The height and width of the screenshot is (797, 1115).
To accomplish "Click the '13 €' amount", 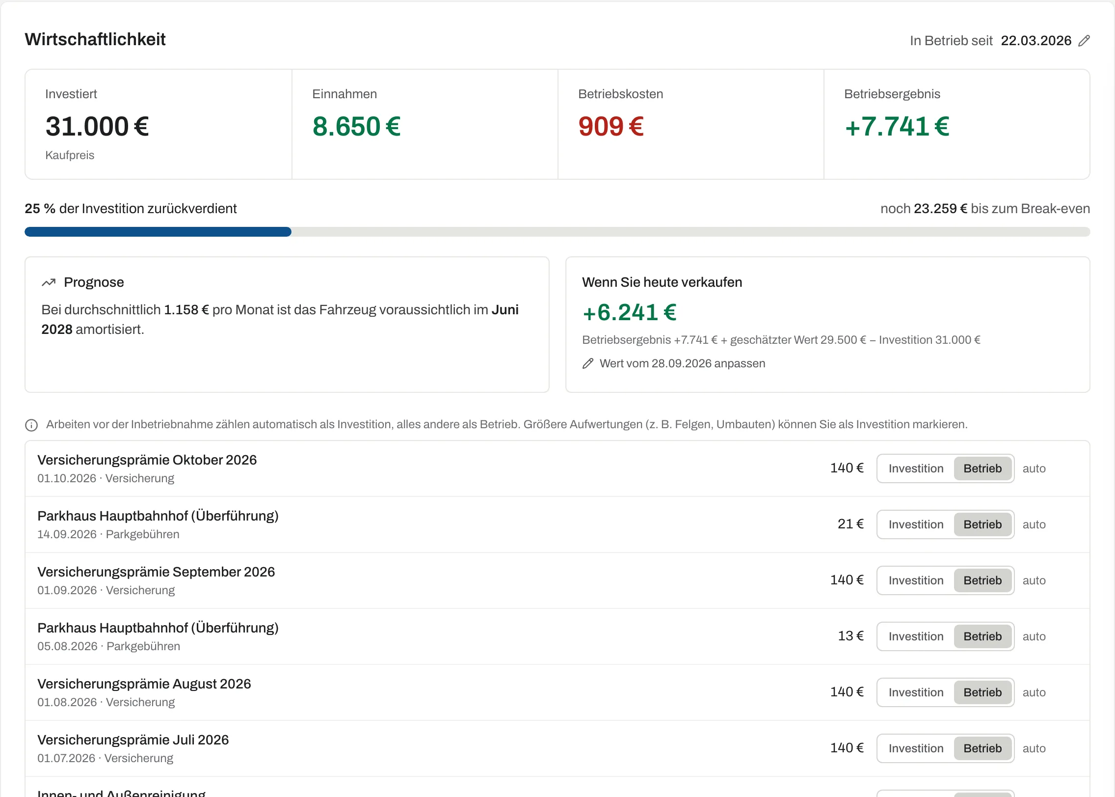I will pos(850,636).
